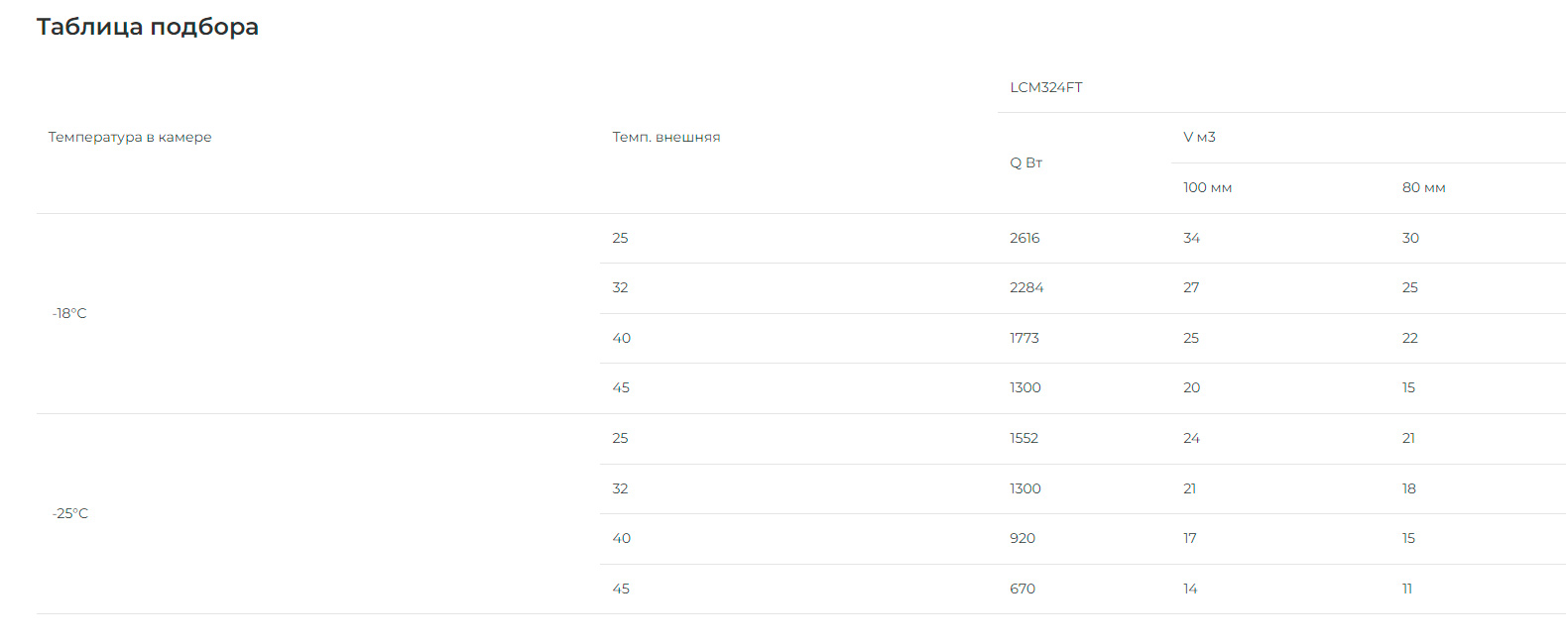Click the "V м3" column header
The image size is (1566, 644).
click(x=1199, y=137)
